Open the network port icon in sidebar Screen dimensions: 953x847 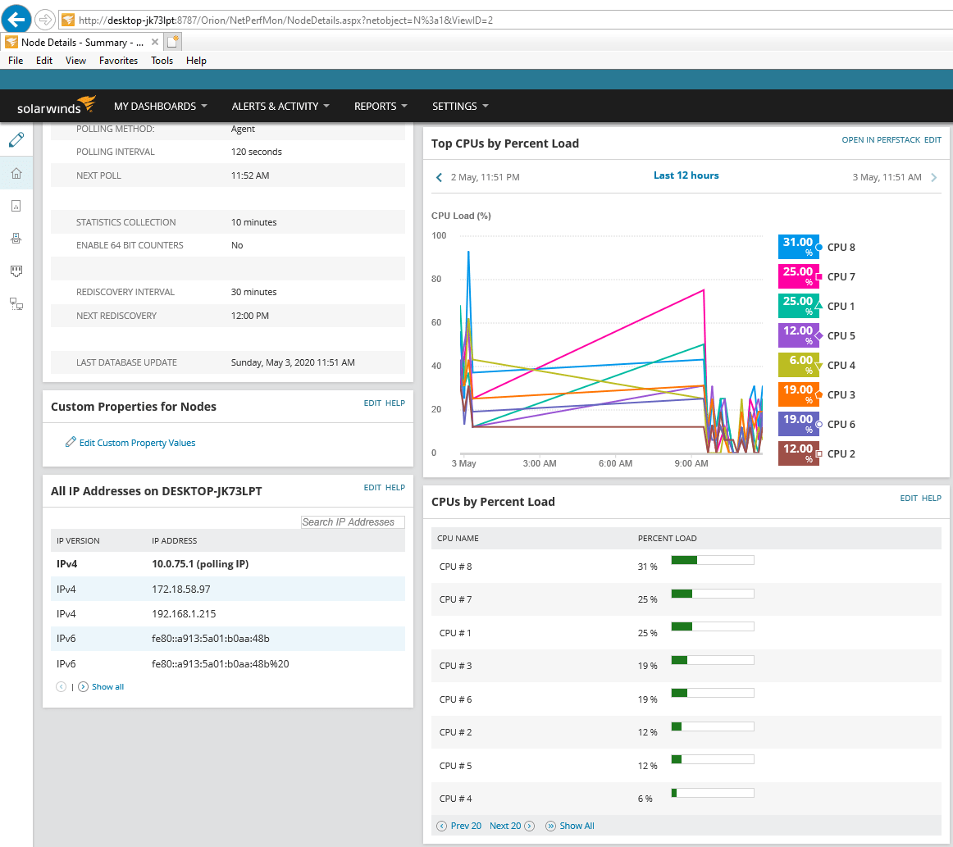[x=16, y=271]
